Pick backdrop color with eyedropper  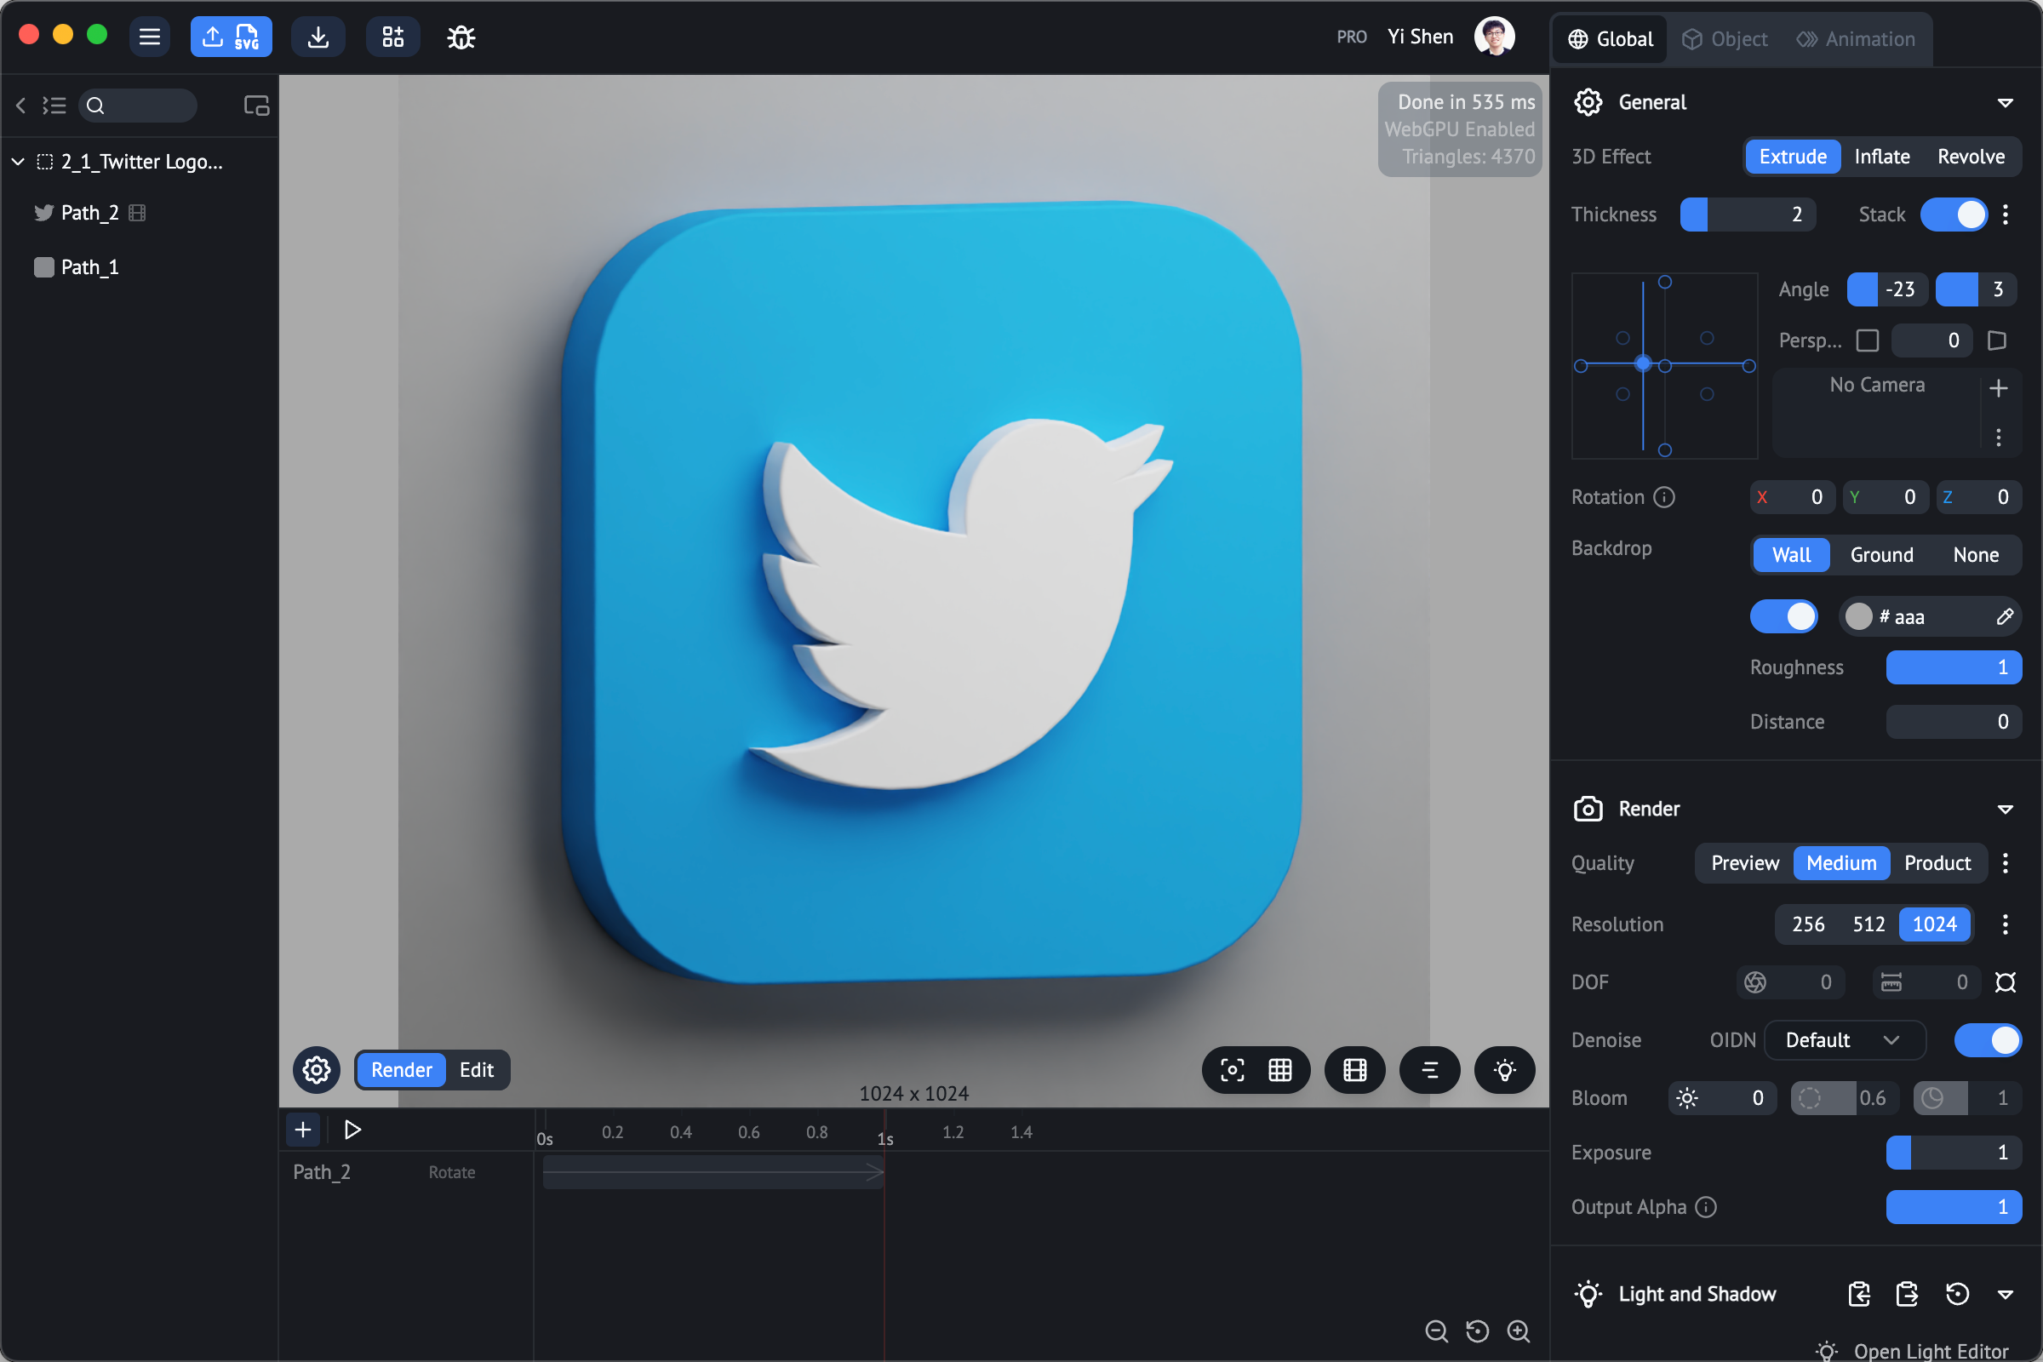coord(2005,616)
